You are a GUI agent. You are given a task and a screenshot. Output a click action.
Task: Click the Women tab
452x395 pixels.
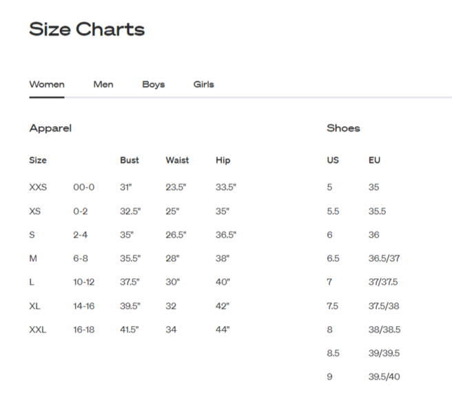[x=47, y=85]
